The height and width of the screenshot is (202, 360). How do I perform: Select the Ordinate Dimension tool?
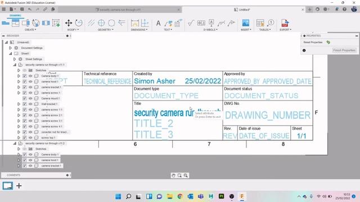tap(145, 23)
